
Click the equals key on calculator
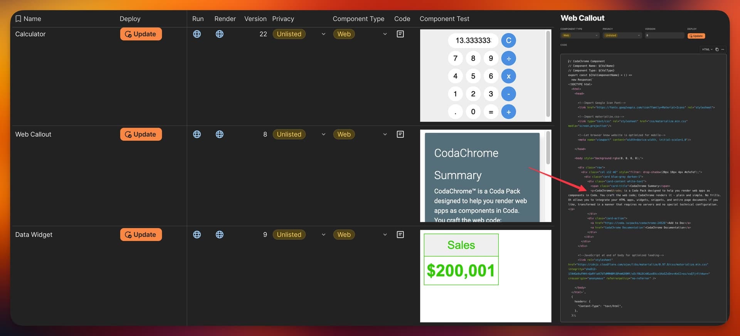point(491,112)
